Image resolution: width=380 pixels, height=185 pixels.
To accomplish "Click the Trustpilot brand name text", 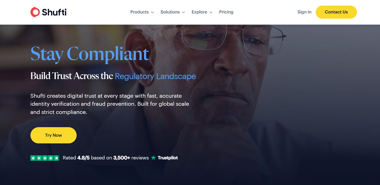I will point(168,158).
